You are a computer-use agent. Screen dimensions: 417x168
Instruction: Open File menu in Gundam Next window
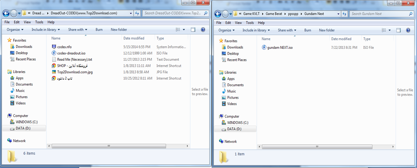[219, 23]
